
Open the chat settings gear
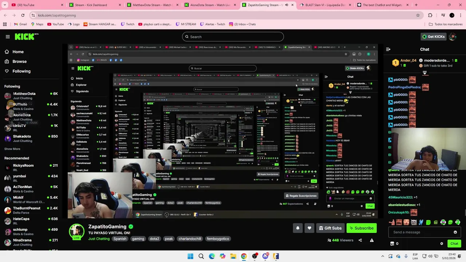442,244
